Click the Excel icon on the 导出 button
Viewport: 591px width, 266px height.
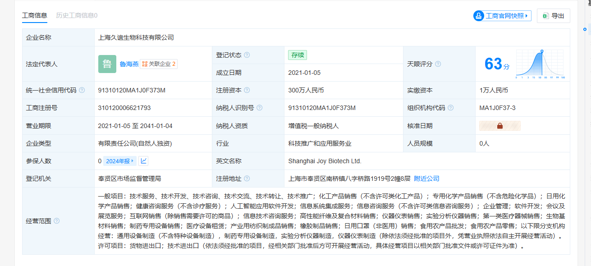pos(545,16)
